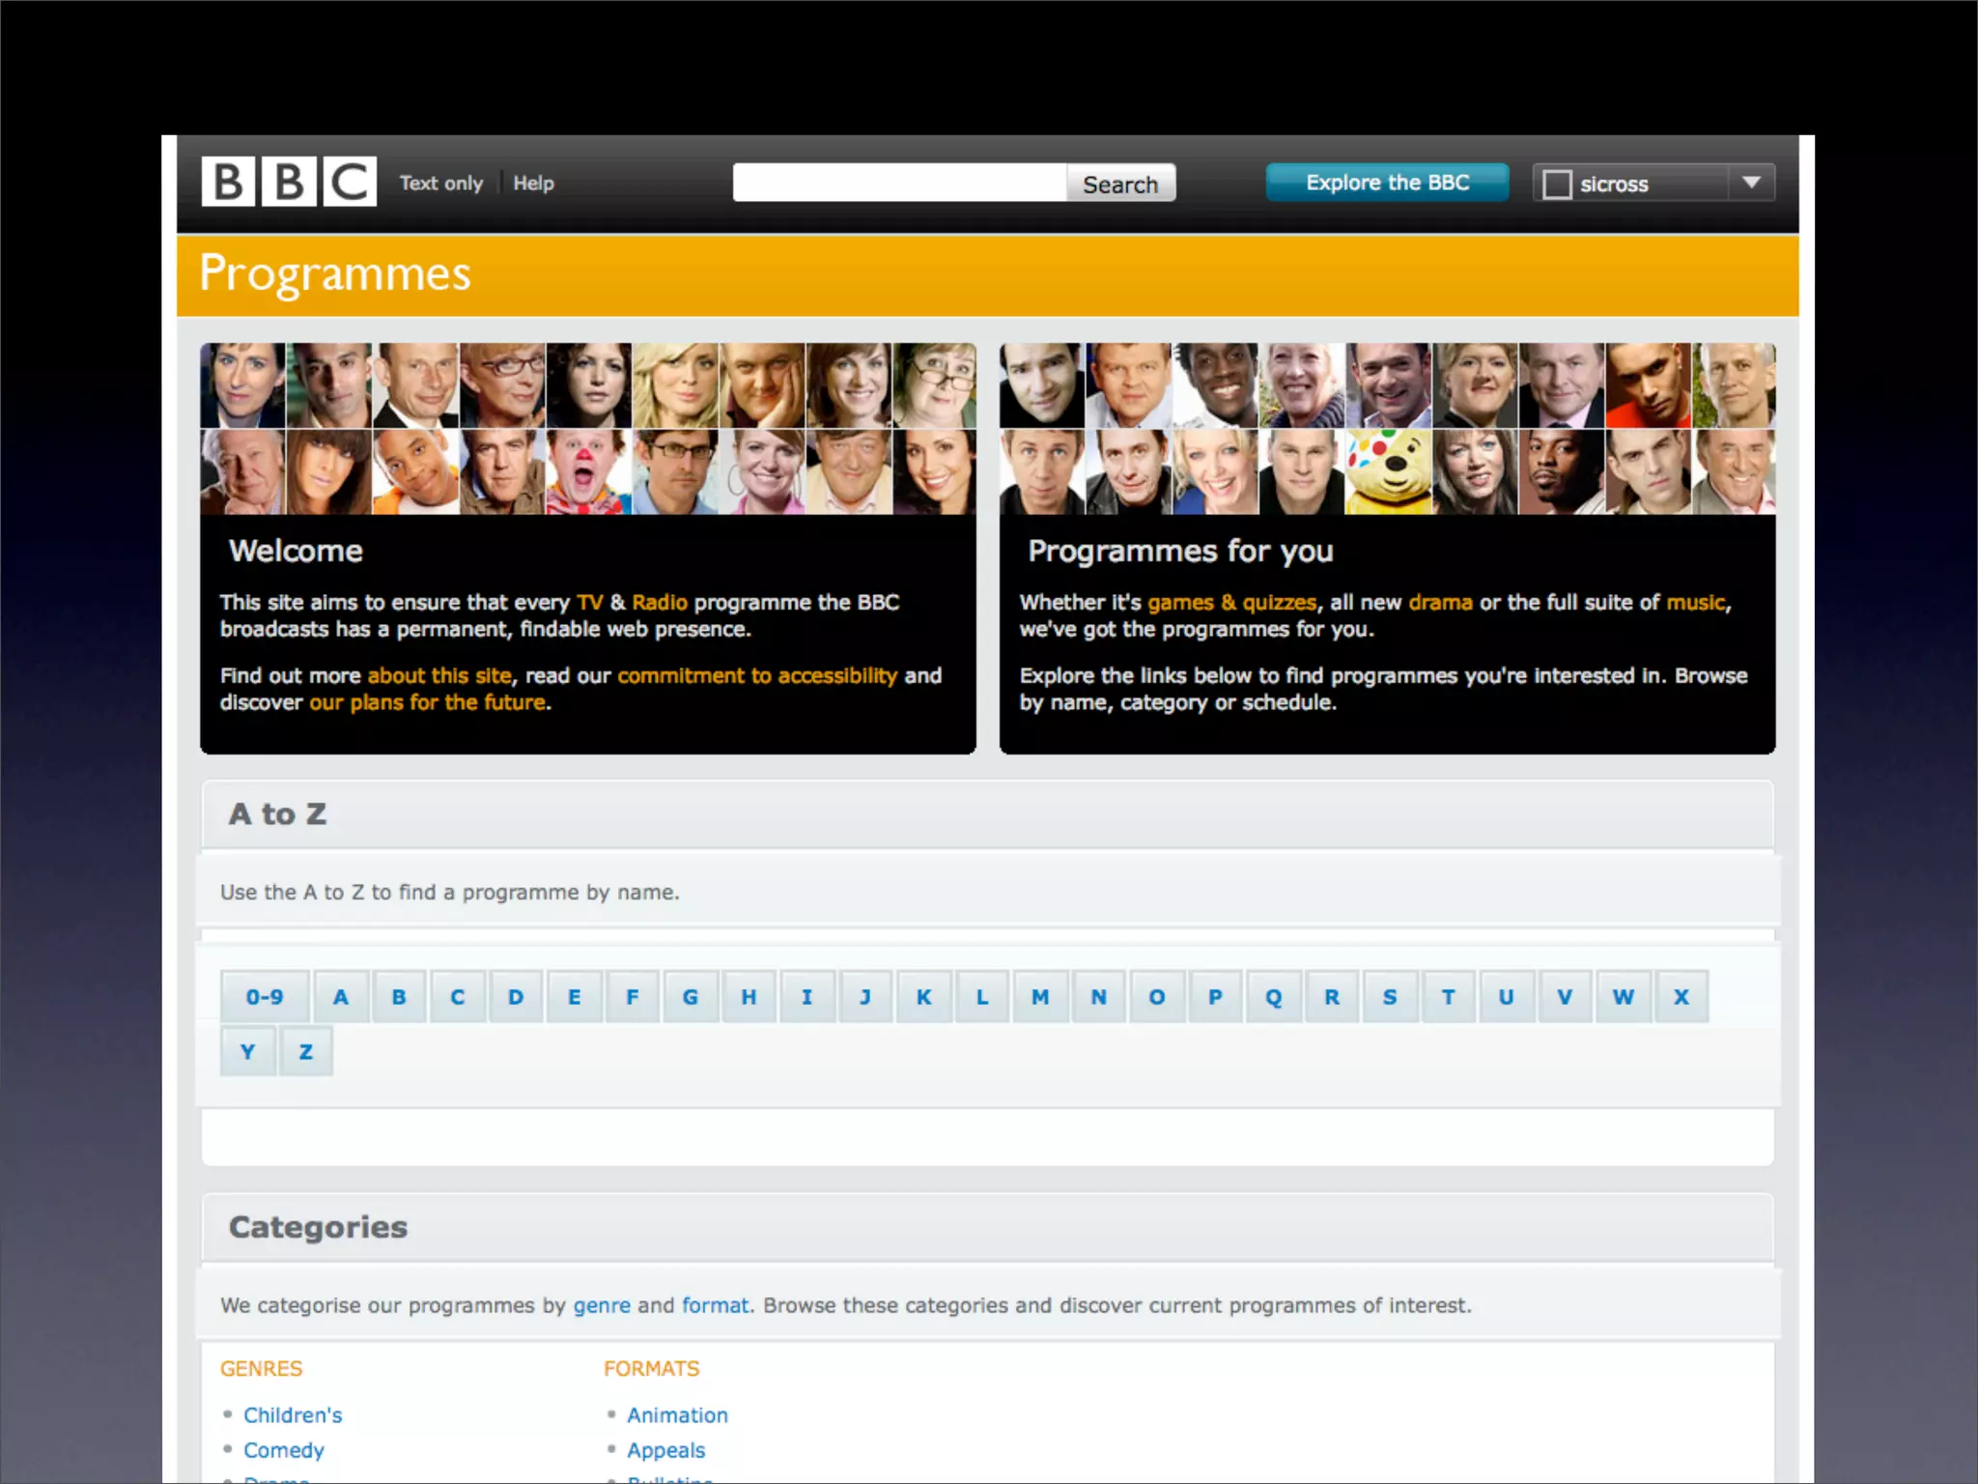Viewport: 1978px width, 1484px height.
Task: Click the Categories section heading
Action: tap(318, 1227)
